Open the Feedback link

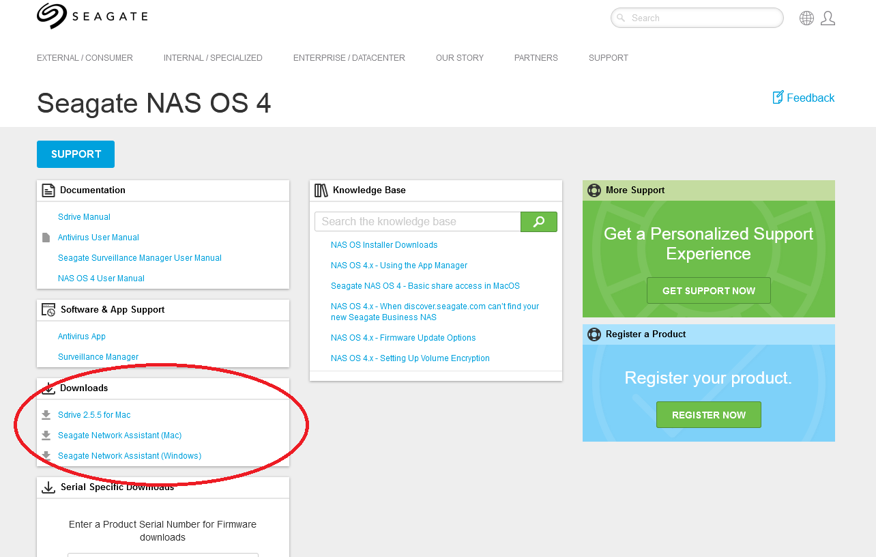click(811, 98)
